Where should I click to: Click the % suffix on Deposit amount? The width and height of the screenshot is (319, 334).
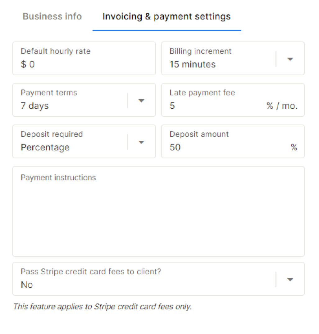[294, 148]
